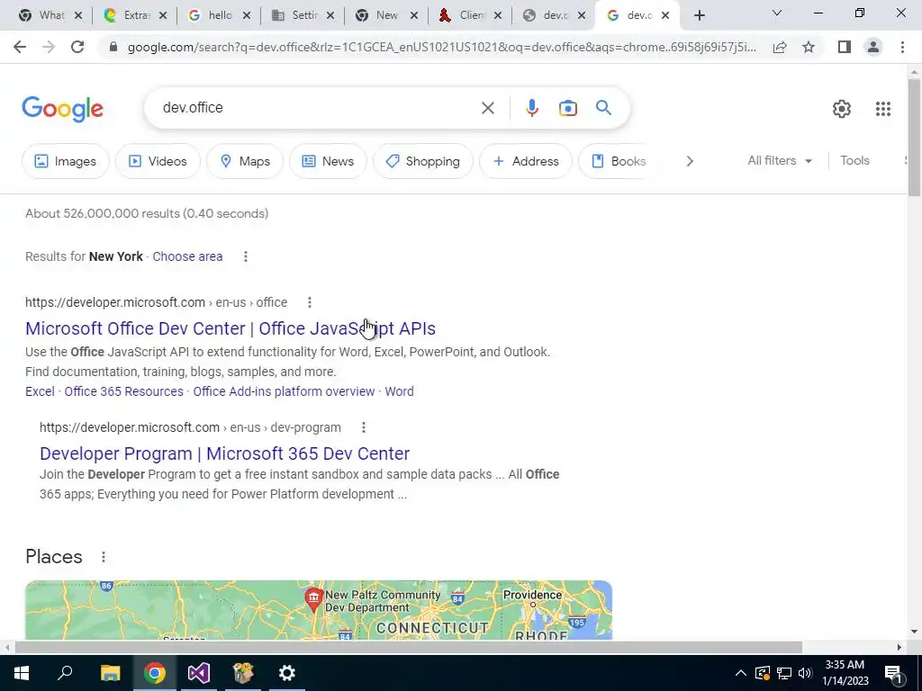
Task: Open taskbar search
Action: click(65, 673)
